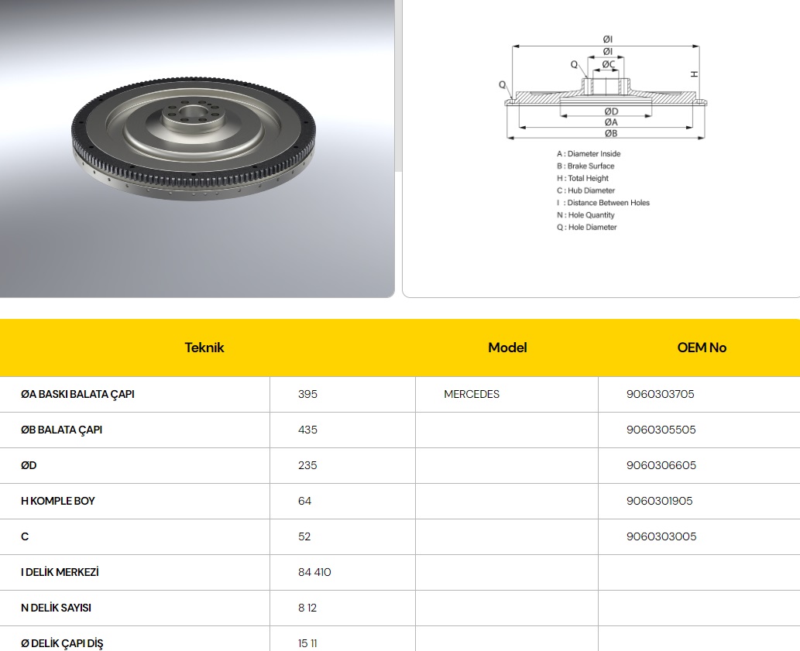Click the 'B : Brake Surface' legend text
800x651 pixels.
click(585, 166)
